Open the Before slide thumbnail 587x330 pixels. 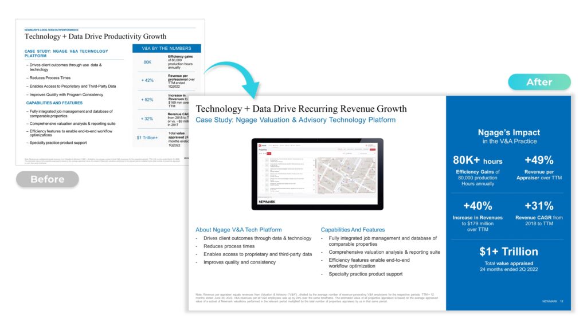[110, 92]
